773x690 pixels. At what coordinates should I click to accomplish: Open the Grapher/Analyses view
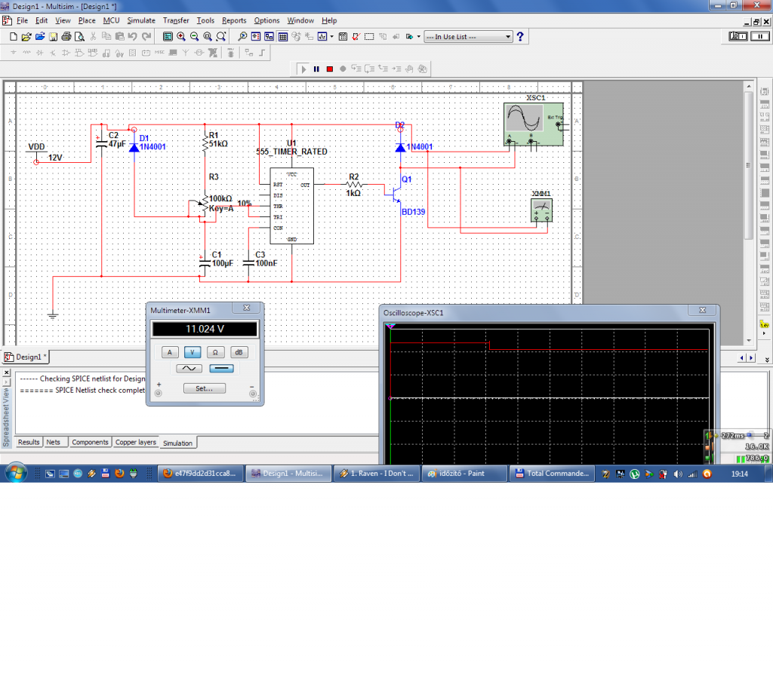click(x=322, y=36)
